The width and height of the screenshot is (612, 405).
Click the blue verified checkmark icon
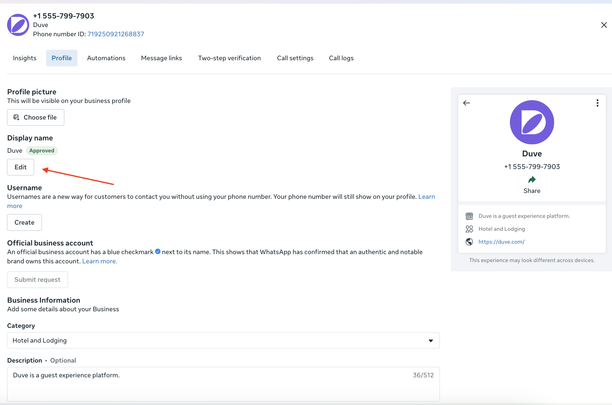click(158, 252)
